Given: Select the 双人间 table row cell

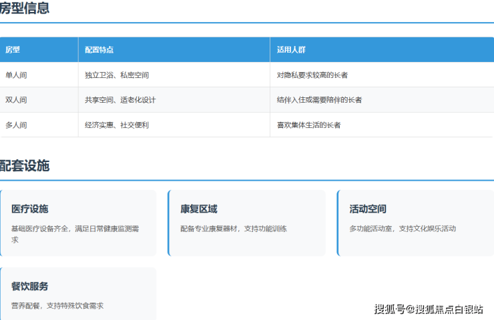Looking at the screenshot, I should click(x=16, y=100).
